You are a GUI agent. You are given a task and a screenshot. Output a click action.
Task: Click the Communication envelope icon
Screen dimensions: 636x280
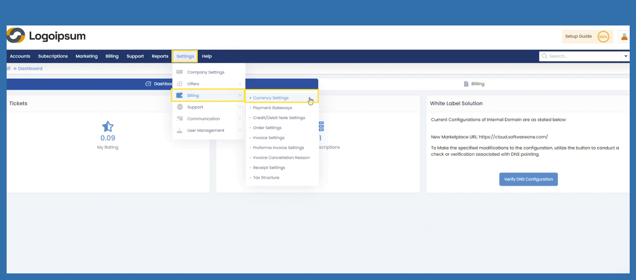[x=179, y=119]
